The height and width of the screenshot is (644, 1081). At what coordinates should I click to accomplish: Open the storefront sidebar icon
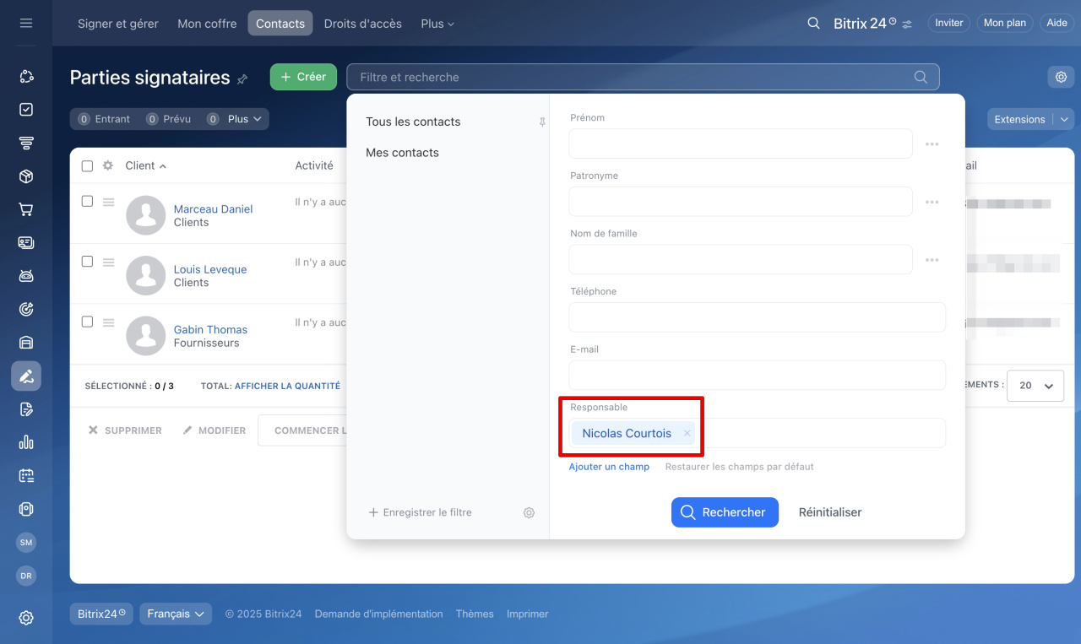pyautogui.click(x=26, y=343)
